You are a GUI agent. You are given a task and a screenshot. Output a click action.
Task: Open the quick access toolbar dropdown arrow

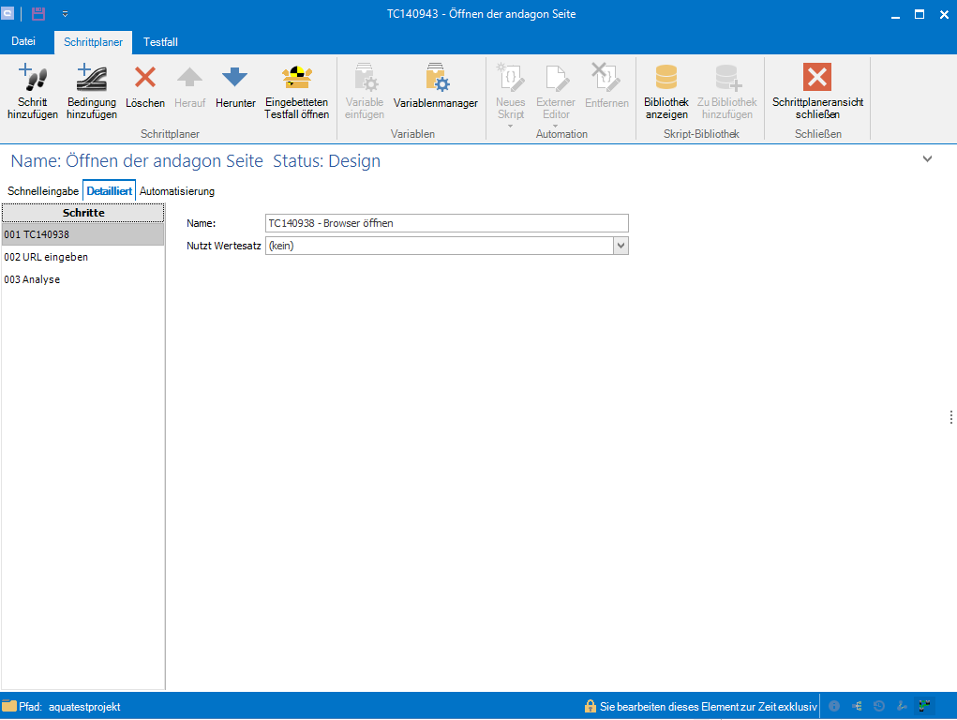(x=65, y=14)
